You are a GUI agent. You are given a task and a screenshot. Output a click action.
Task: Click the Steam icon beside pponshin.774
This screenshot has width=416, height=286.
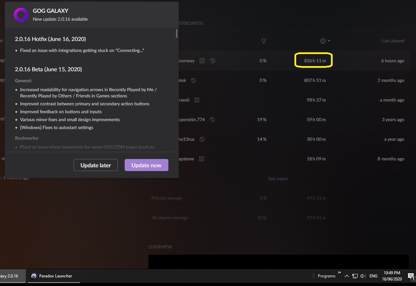212,120
